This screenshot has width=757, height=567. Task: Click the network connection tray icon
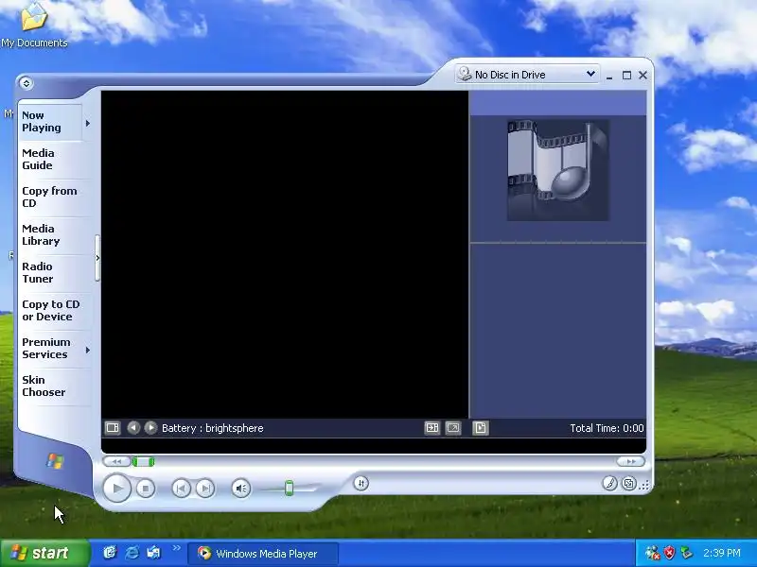click(x=652, y=553)
